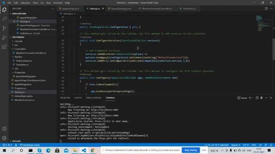Open Microsoft Edge from taskbar
The image size is (275, 154).
click(48, 150)
